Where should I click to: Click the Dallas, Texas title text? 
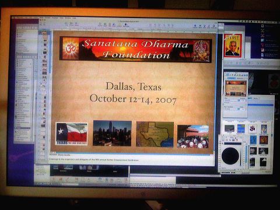pyautogui.click(x=134, y=86)
